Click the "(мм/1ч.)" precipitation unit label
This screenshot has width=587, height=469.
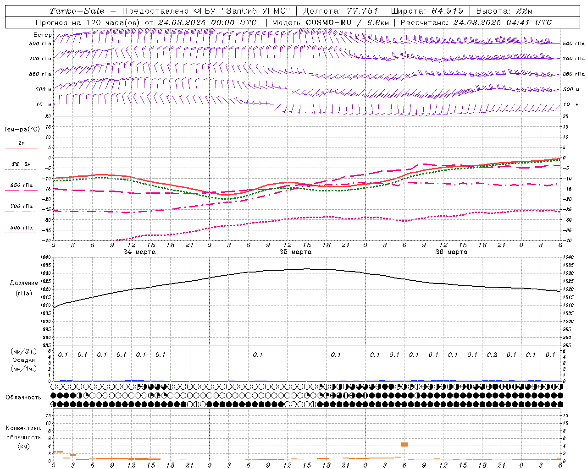(x=24, y=369)
